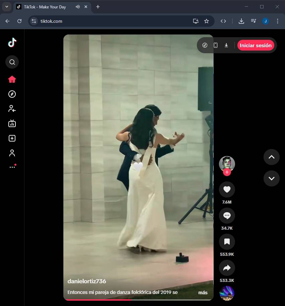Screen dimensions: 285x306
Task: Open the Following sidebar icon
Action: (12, 108)
